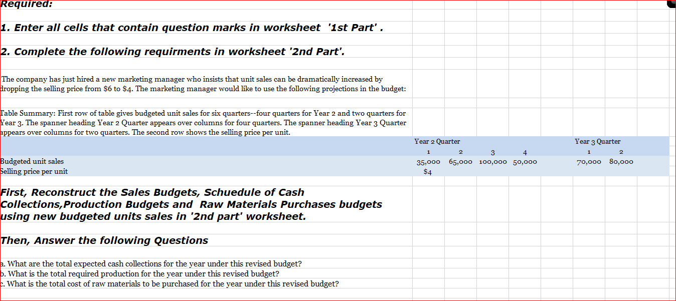Click the '100,000' unit sales figure
Screen dimensions: 676x301
(x=492, y=161)
